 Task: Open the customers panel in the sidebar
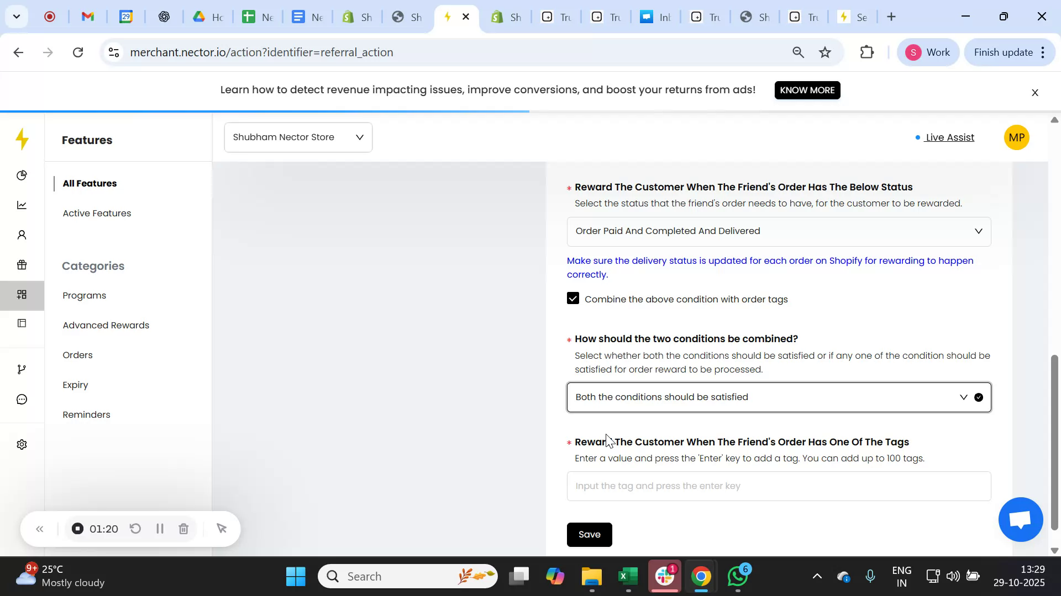pyautogui.click(x=22, y=235)
